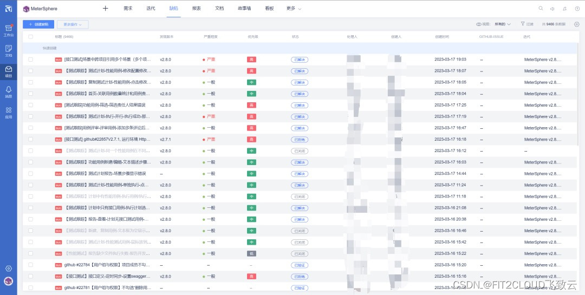
Task: Open the 应用 apps grid in sidebar
Action: [x=9, y=113]
